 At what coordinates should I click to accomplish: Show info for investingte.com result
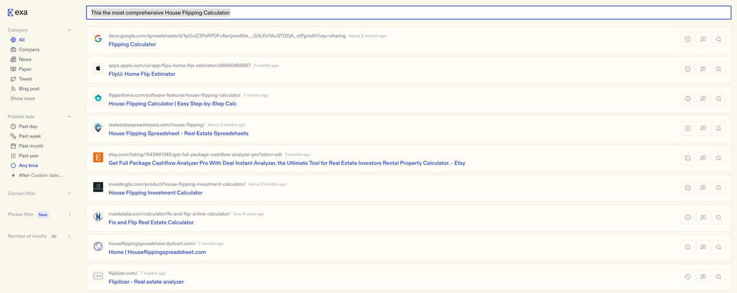[687, 188]
